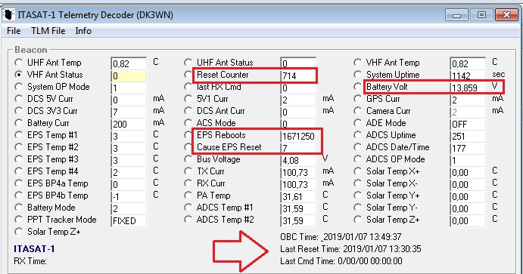The height and width of the screenshot is (274, 523).
Task: Select the ADCS OP Mode radio button
Action: [x=357, y=159]
